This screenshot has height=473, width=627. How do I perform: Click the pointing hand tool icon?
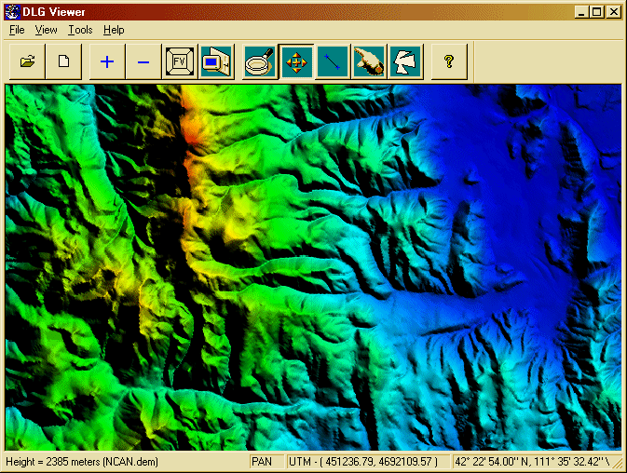[370, 62]
